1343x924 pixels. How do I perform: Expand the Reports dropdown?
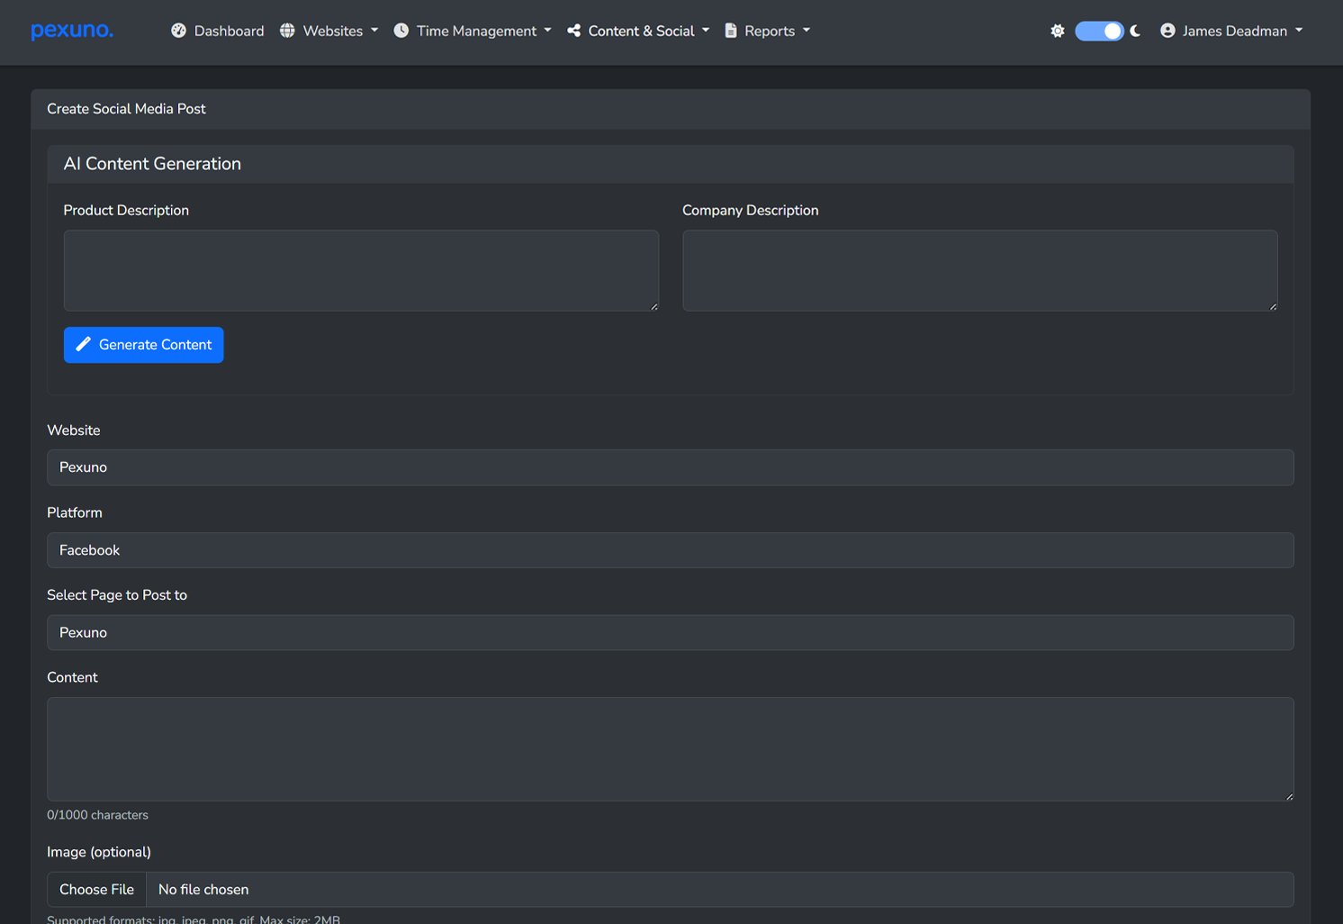point(768,31)
